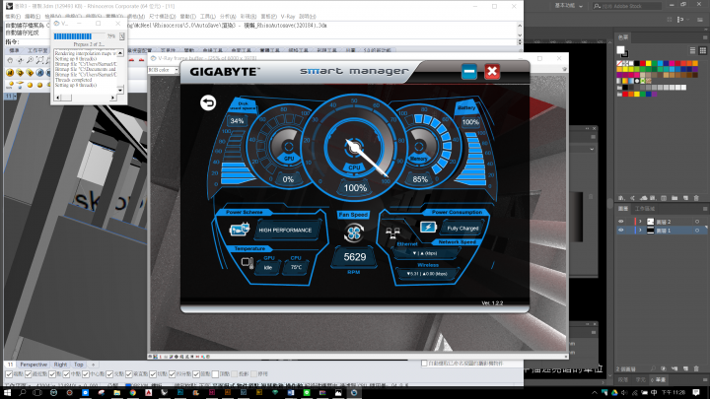
Task: Click the Temperature thermometer icon
Action: 248,263
